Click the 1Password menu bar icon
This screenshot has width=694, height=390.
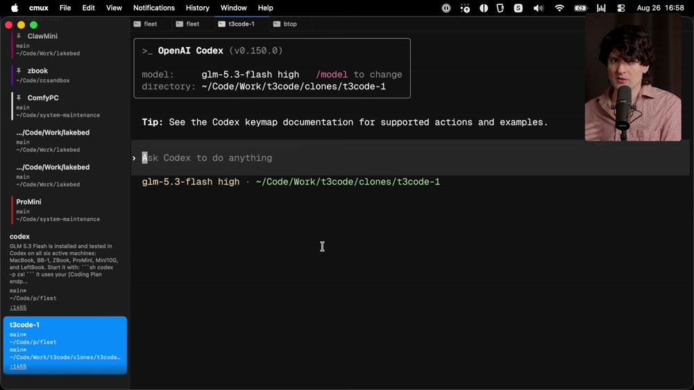[446, 8]
